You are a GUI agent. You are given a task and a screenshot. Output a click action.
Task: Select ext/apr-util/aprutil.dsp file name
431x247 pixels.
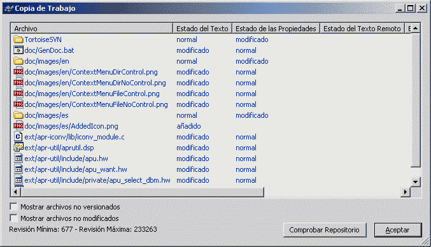(x=59, y=148)
